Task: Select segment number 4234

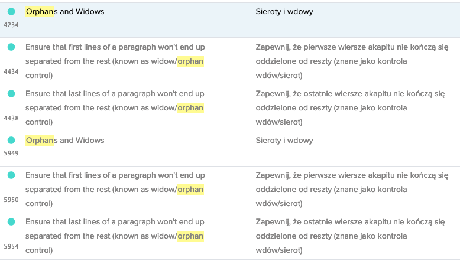Action: (11, 24)
